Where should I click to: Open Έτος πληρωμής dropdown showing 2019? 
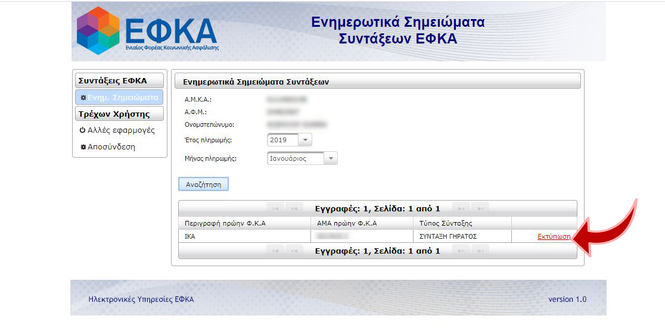click(x=290, y=140)
